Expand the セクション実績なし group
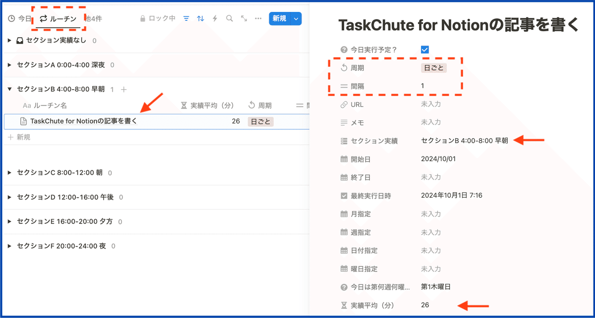This screenshot has height=318, width=595. coord(9,41)
